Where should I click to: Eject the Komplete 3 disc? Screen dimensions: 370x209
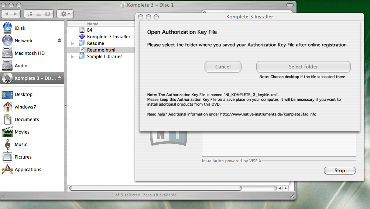tap(59, 78)
